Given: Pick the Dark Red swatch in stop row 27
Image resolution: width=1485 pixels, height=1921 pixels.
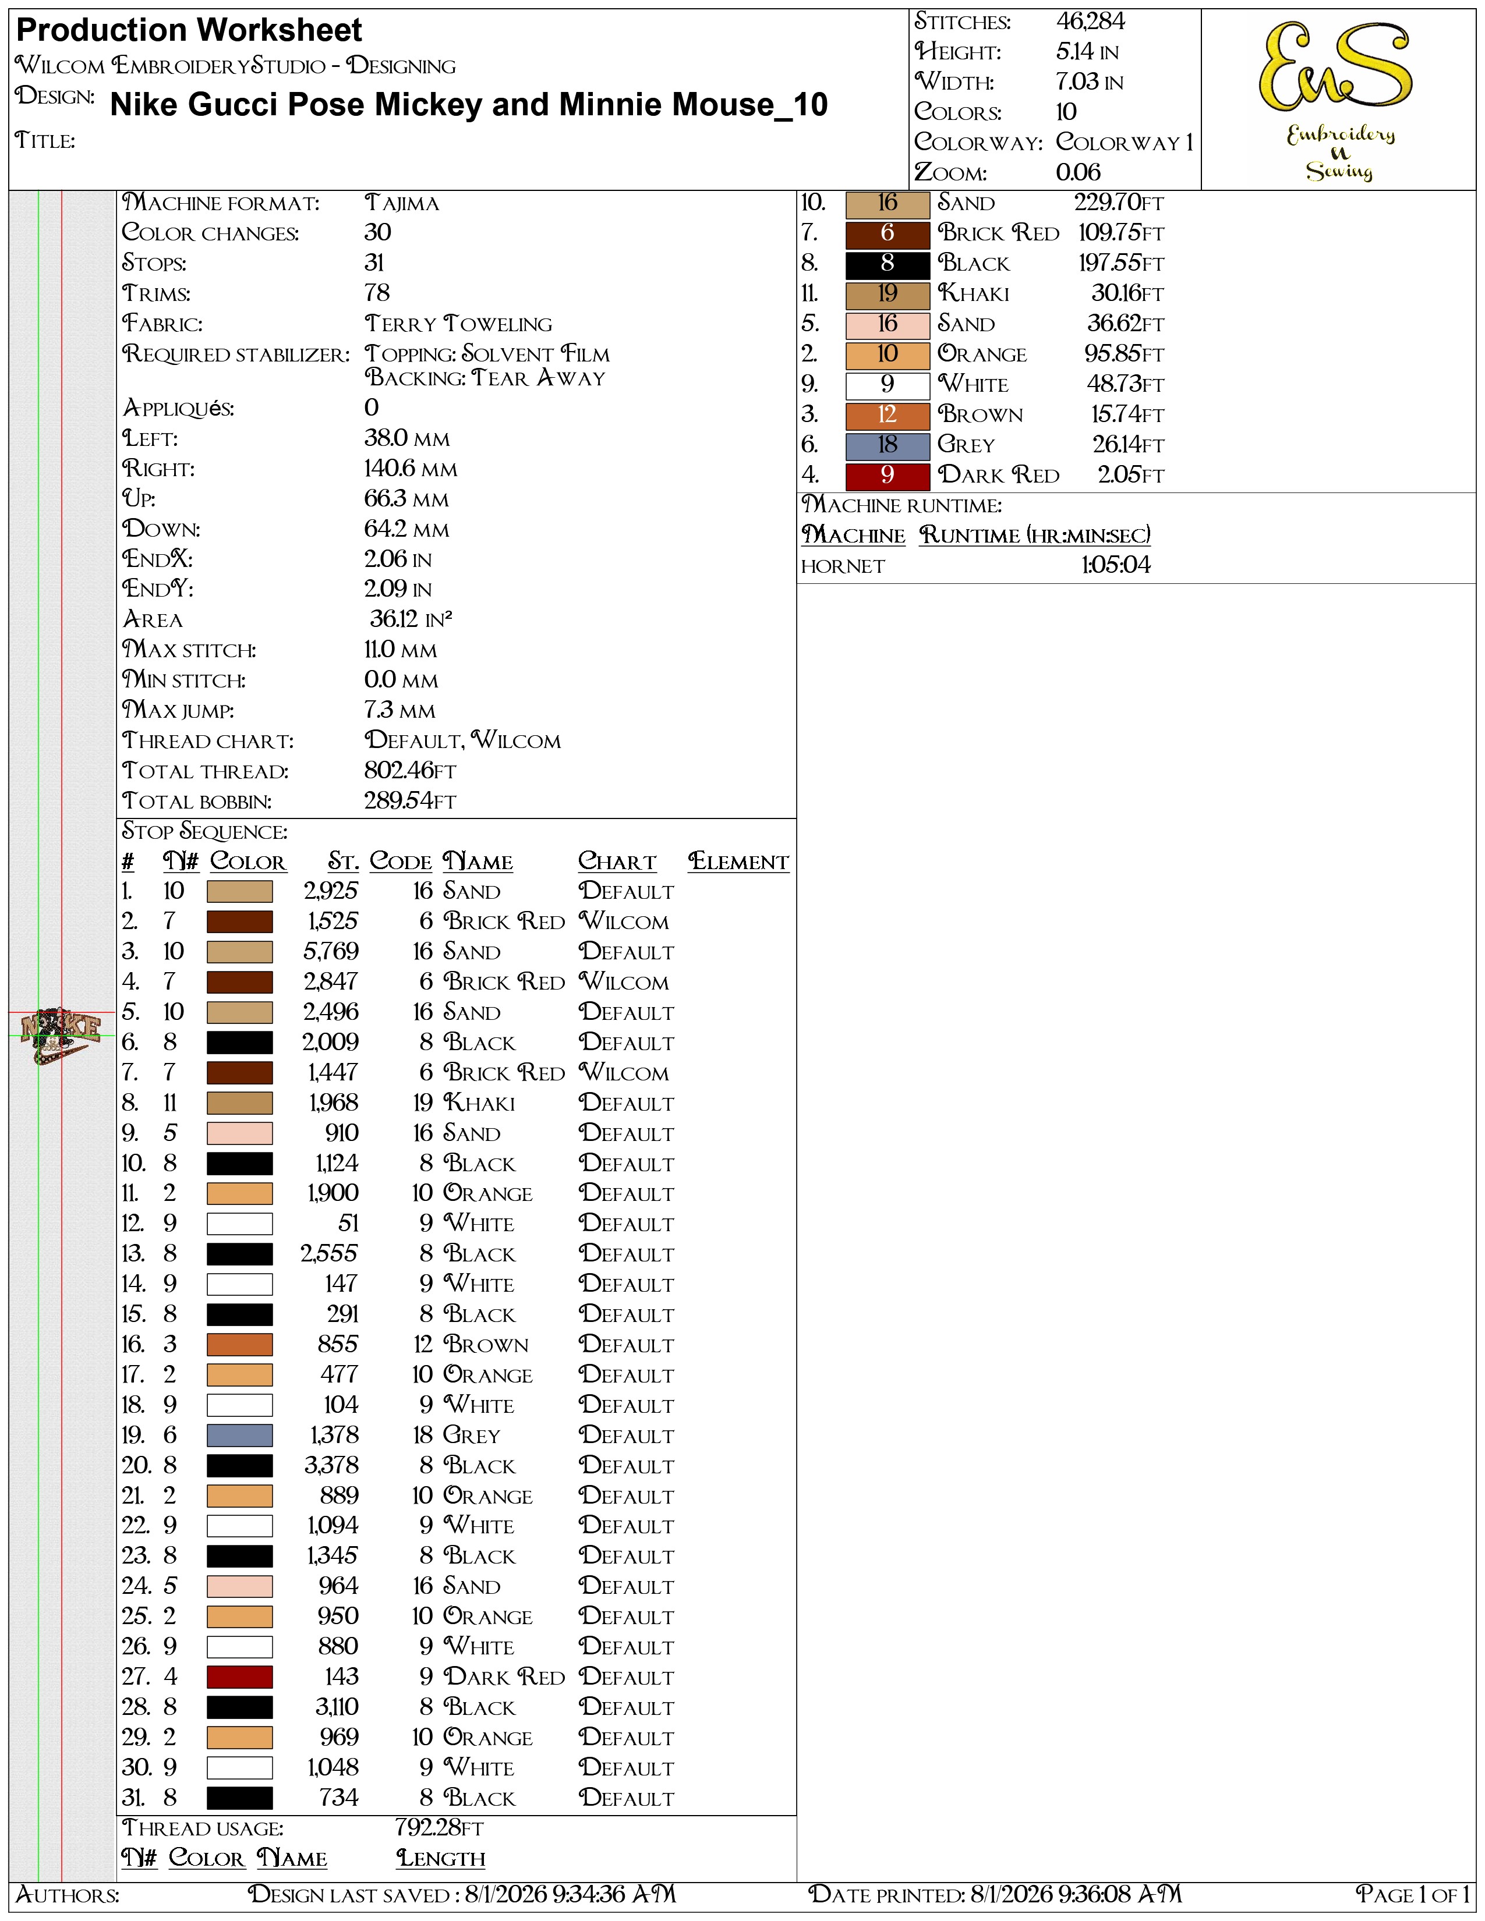Looking at the screenshot, I should click(239, 1677).
